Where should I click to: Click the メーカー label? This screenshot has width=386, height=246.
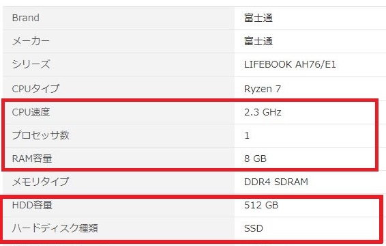point(31,41)
